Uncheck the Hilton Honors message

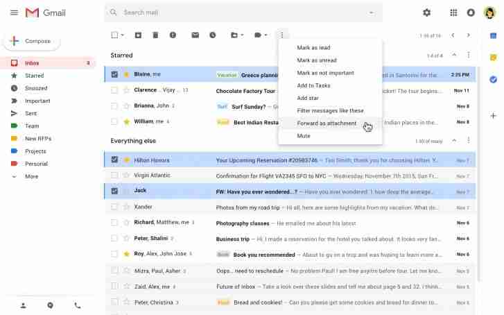click(x=114, y=160)
